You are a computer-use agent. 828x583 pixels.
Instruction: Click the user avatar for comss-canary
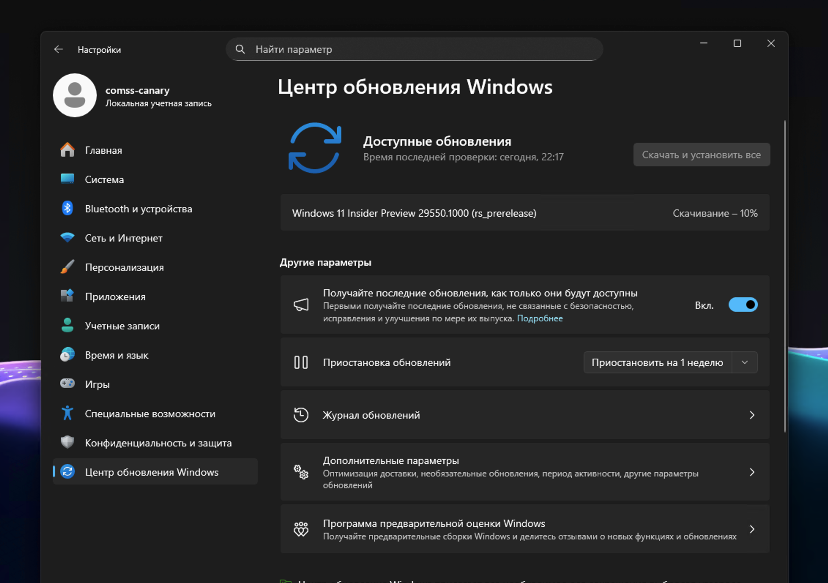click(75, 95)
